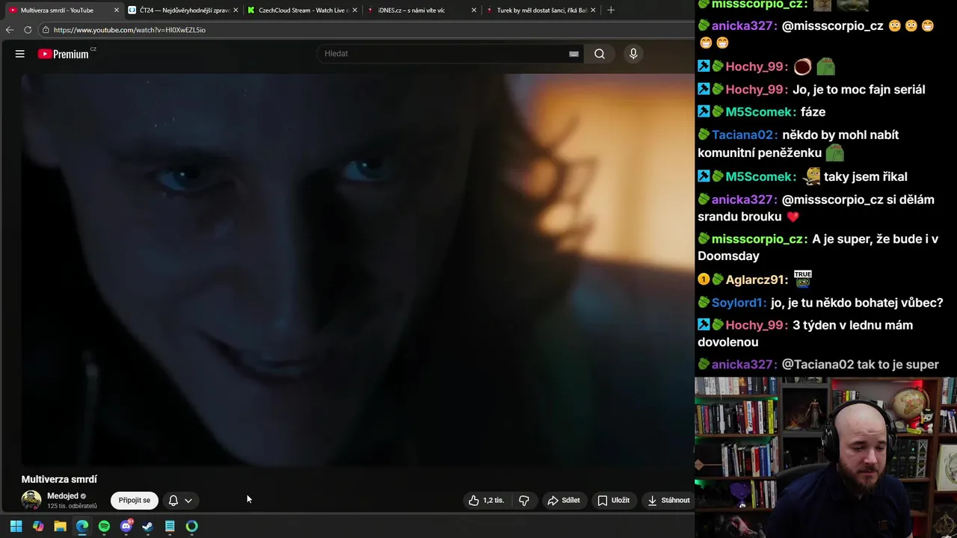
Task: Select the youtube.com URL in address bar
Action: coord(129,30)
